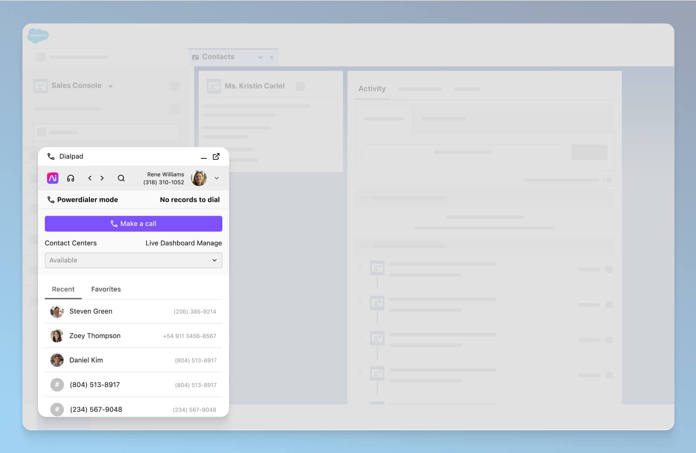This screenshot has height=453, width=696.
Task: Open the headset settings icon
Action: coord(71,178)
